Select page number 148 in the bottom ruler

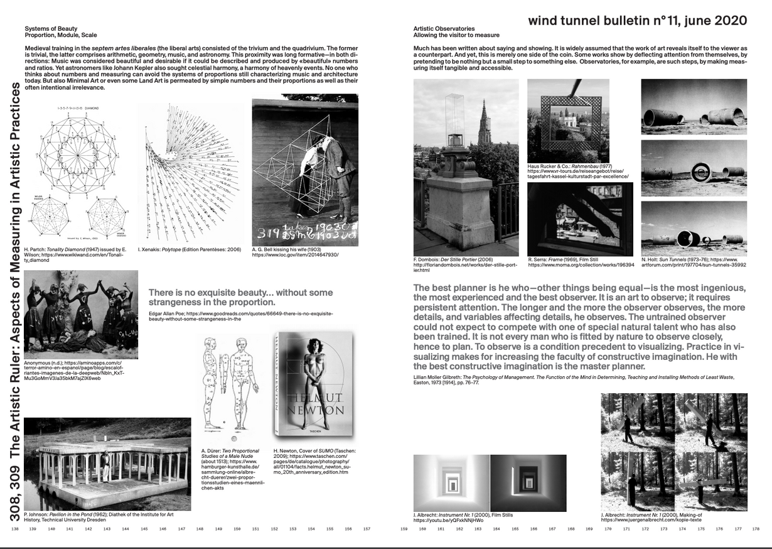[x=200, y=530]
